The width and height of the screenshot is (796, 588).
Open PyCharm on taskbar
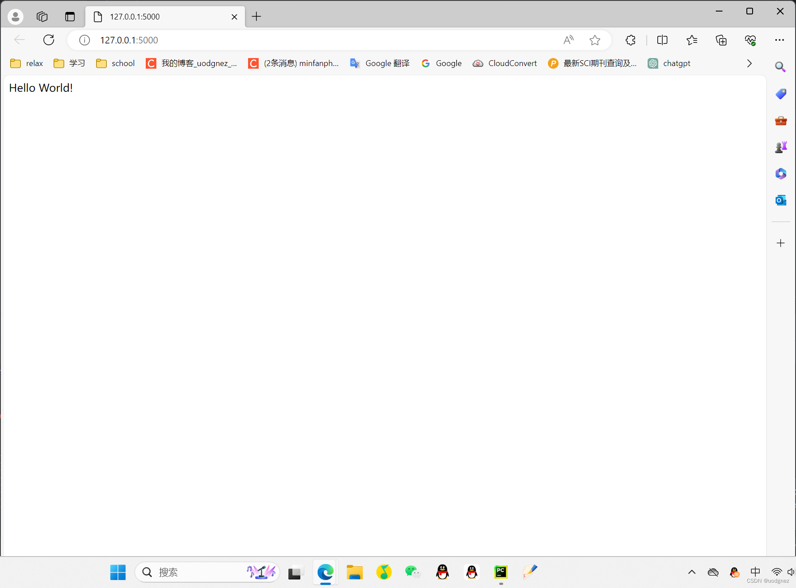click(x=501, y=572)
